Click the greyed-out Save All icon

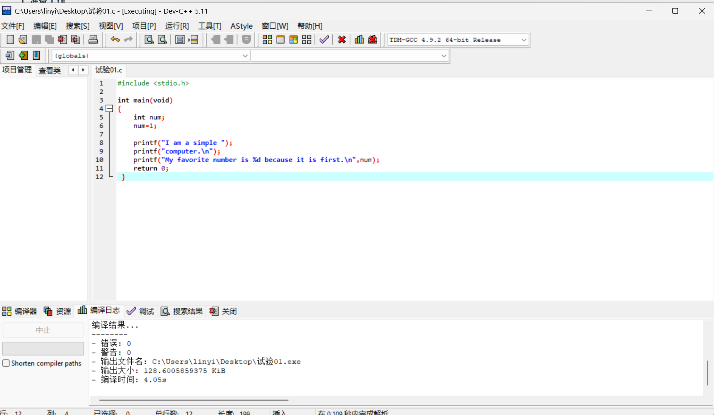pos(49,40)
